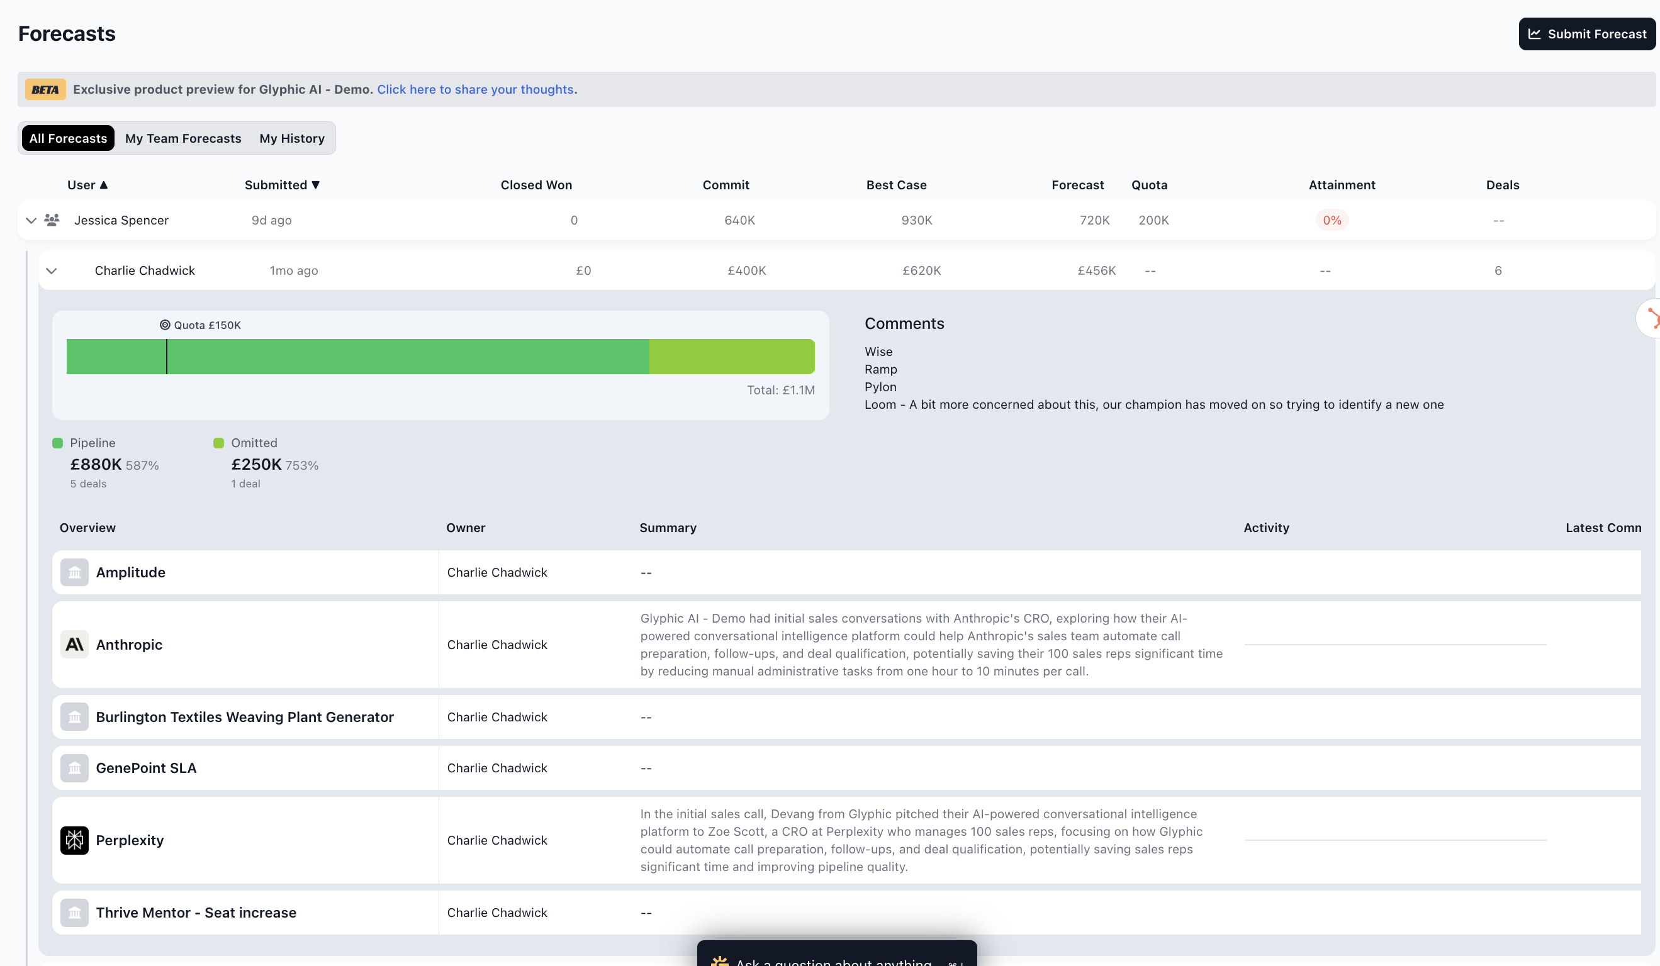
Task: Click the Loom comment line
Action: click(x=1154, y=405)
